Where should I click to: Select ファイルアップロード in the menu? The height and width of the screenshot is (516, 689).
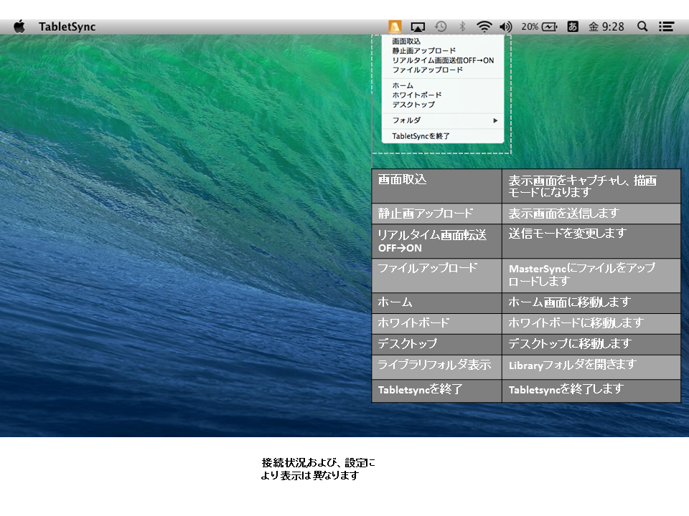coord(427,70)
